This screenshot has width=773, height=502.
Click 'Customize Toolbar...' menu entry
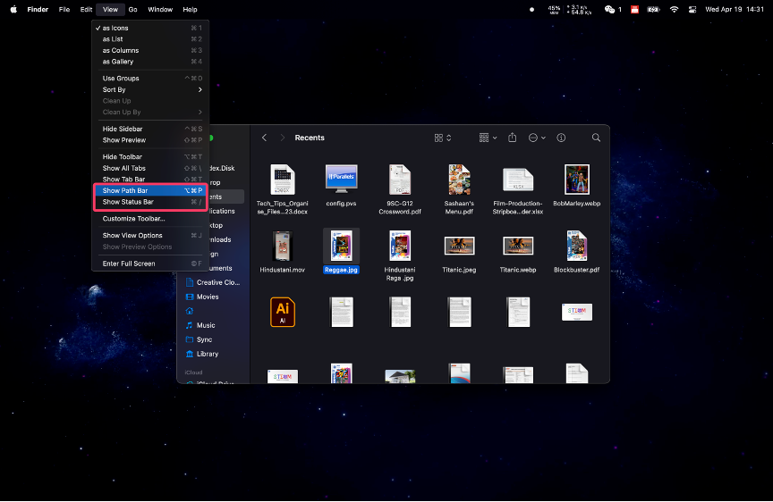pos(133,218)
